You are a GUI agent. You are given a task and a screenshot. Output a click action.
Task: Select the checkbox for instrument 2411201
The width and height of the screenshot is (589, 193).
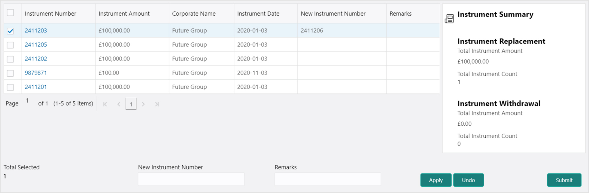11,87
